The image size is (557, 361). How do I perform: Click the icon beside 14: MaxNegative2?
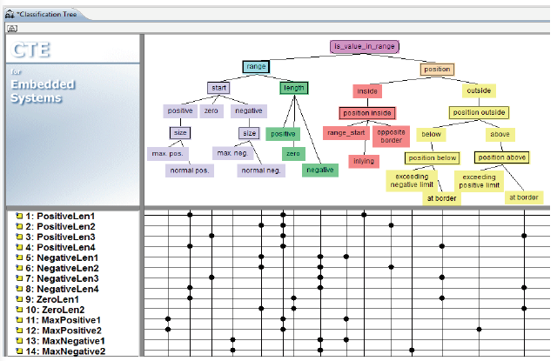19,351
